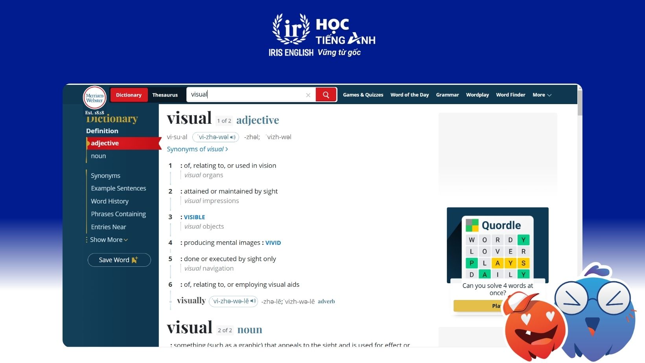Select adjective in the Definition sidebar

[x=123, y=143]
